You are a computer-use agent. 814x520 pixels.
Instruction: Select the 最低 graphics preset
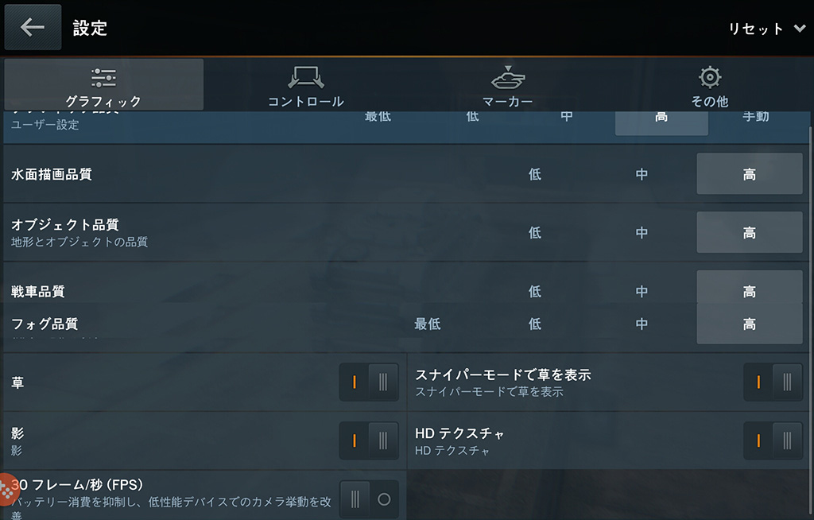[378, 117]
